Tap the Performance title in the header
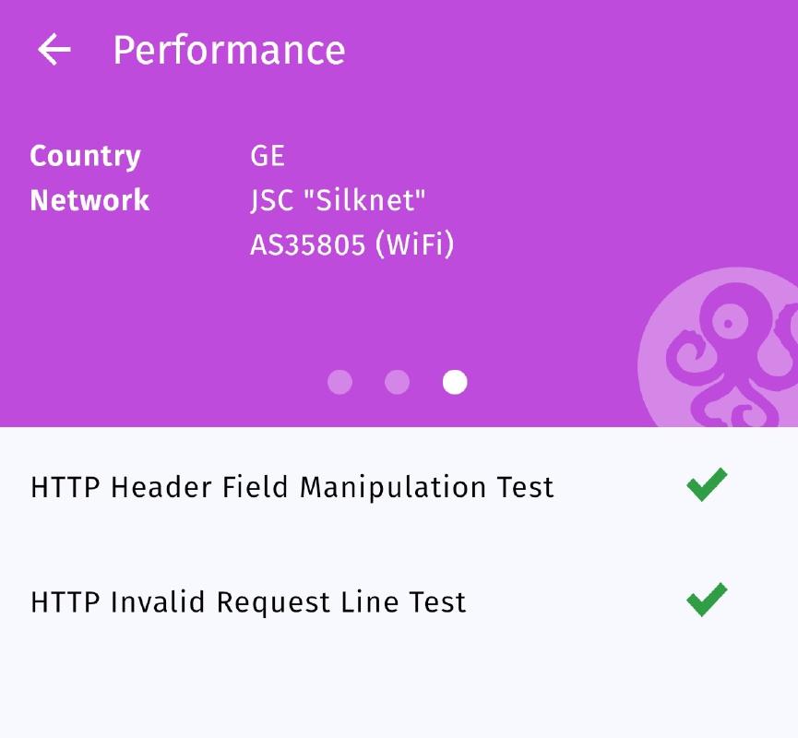 coord(229,50)
